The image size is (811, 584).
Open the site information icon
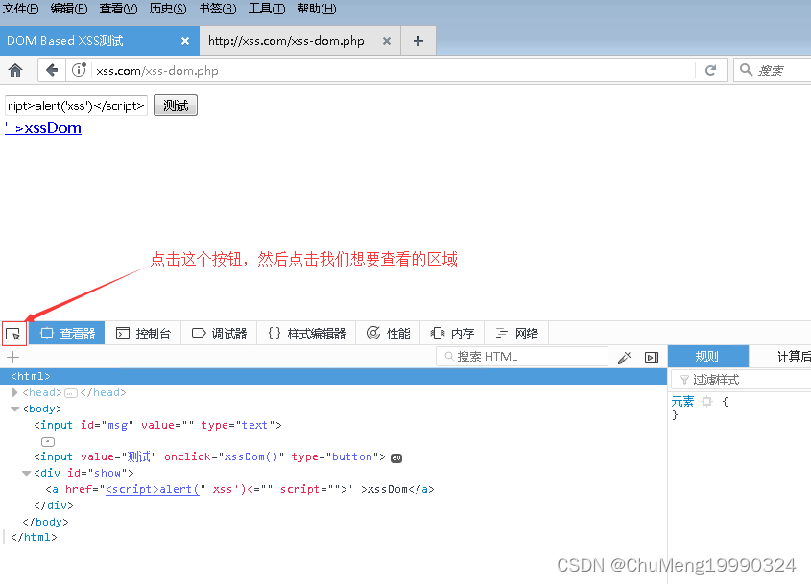(x=79, y=70)
